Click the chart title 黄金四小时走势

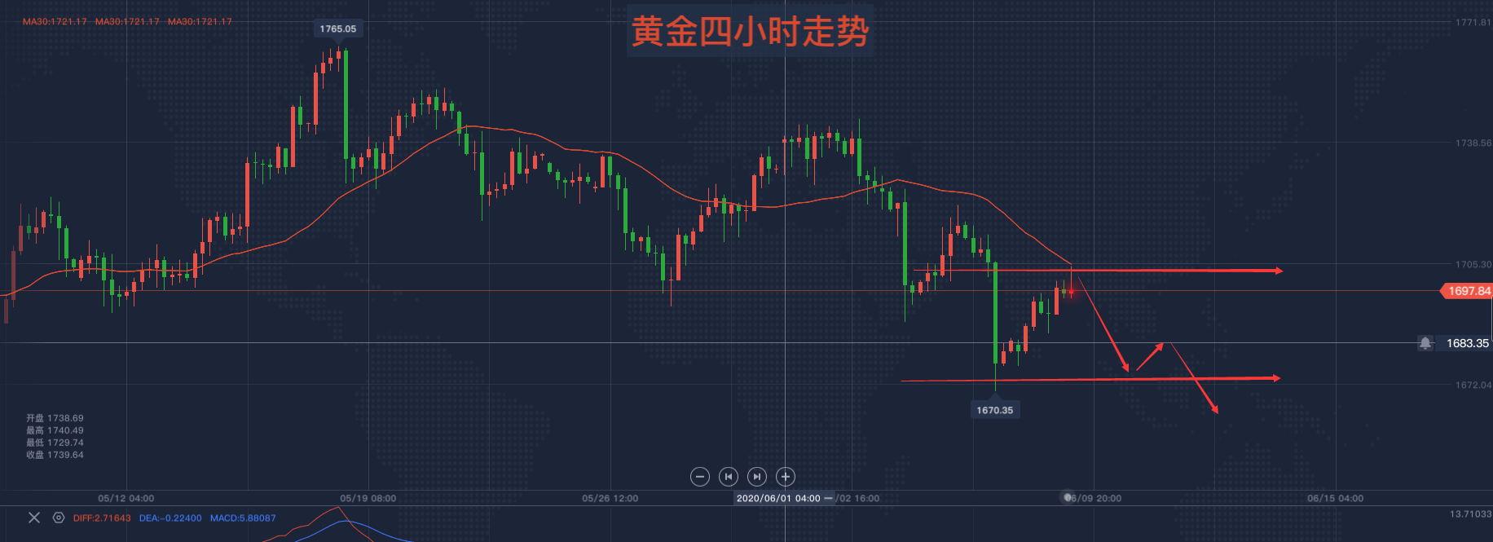[750, 31]
